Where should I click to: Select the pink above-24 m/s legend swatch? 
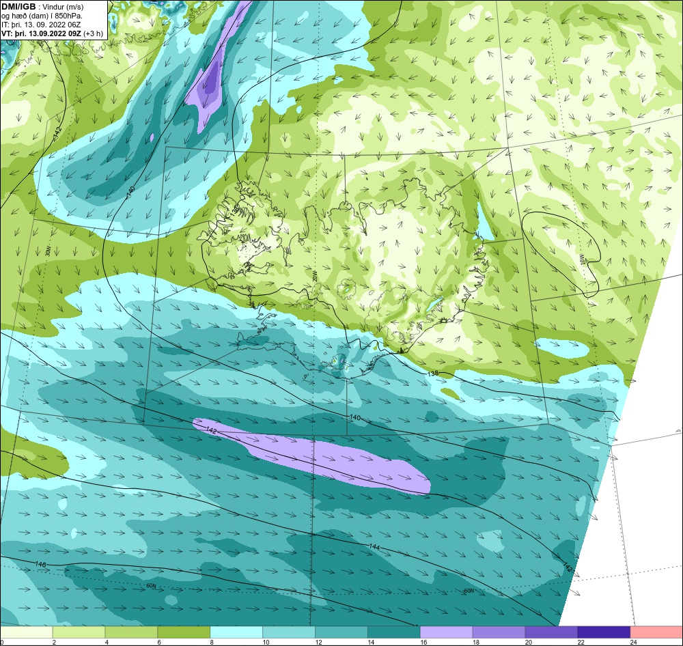[x=656, y=632]
